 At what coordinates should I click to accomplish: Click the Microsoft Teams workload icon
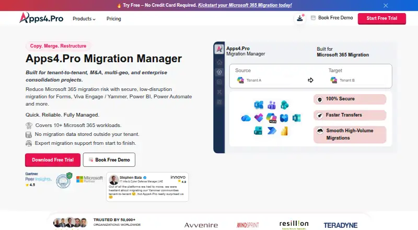tap(272, 105)
